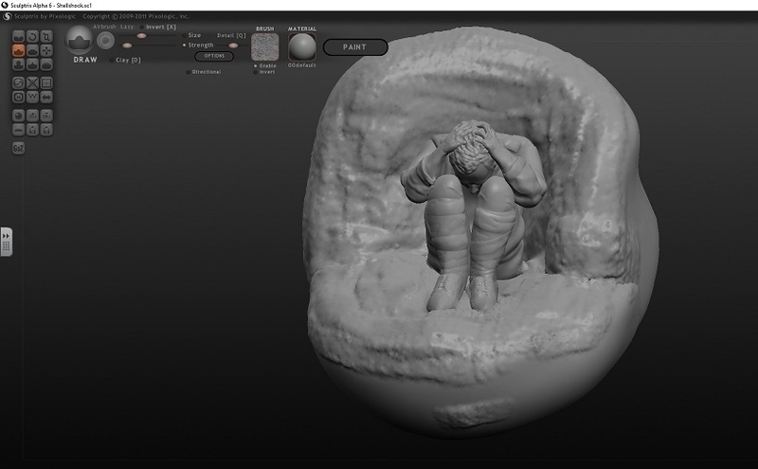The image size is (758, 469).
Task: Toggle the Directional option
Action: pos(204,72)
